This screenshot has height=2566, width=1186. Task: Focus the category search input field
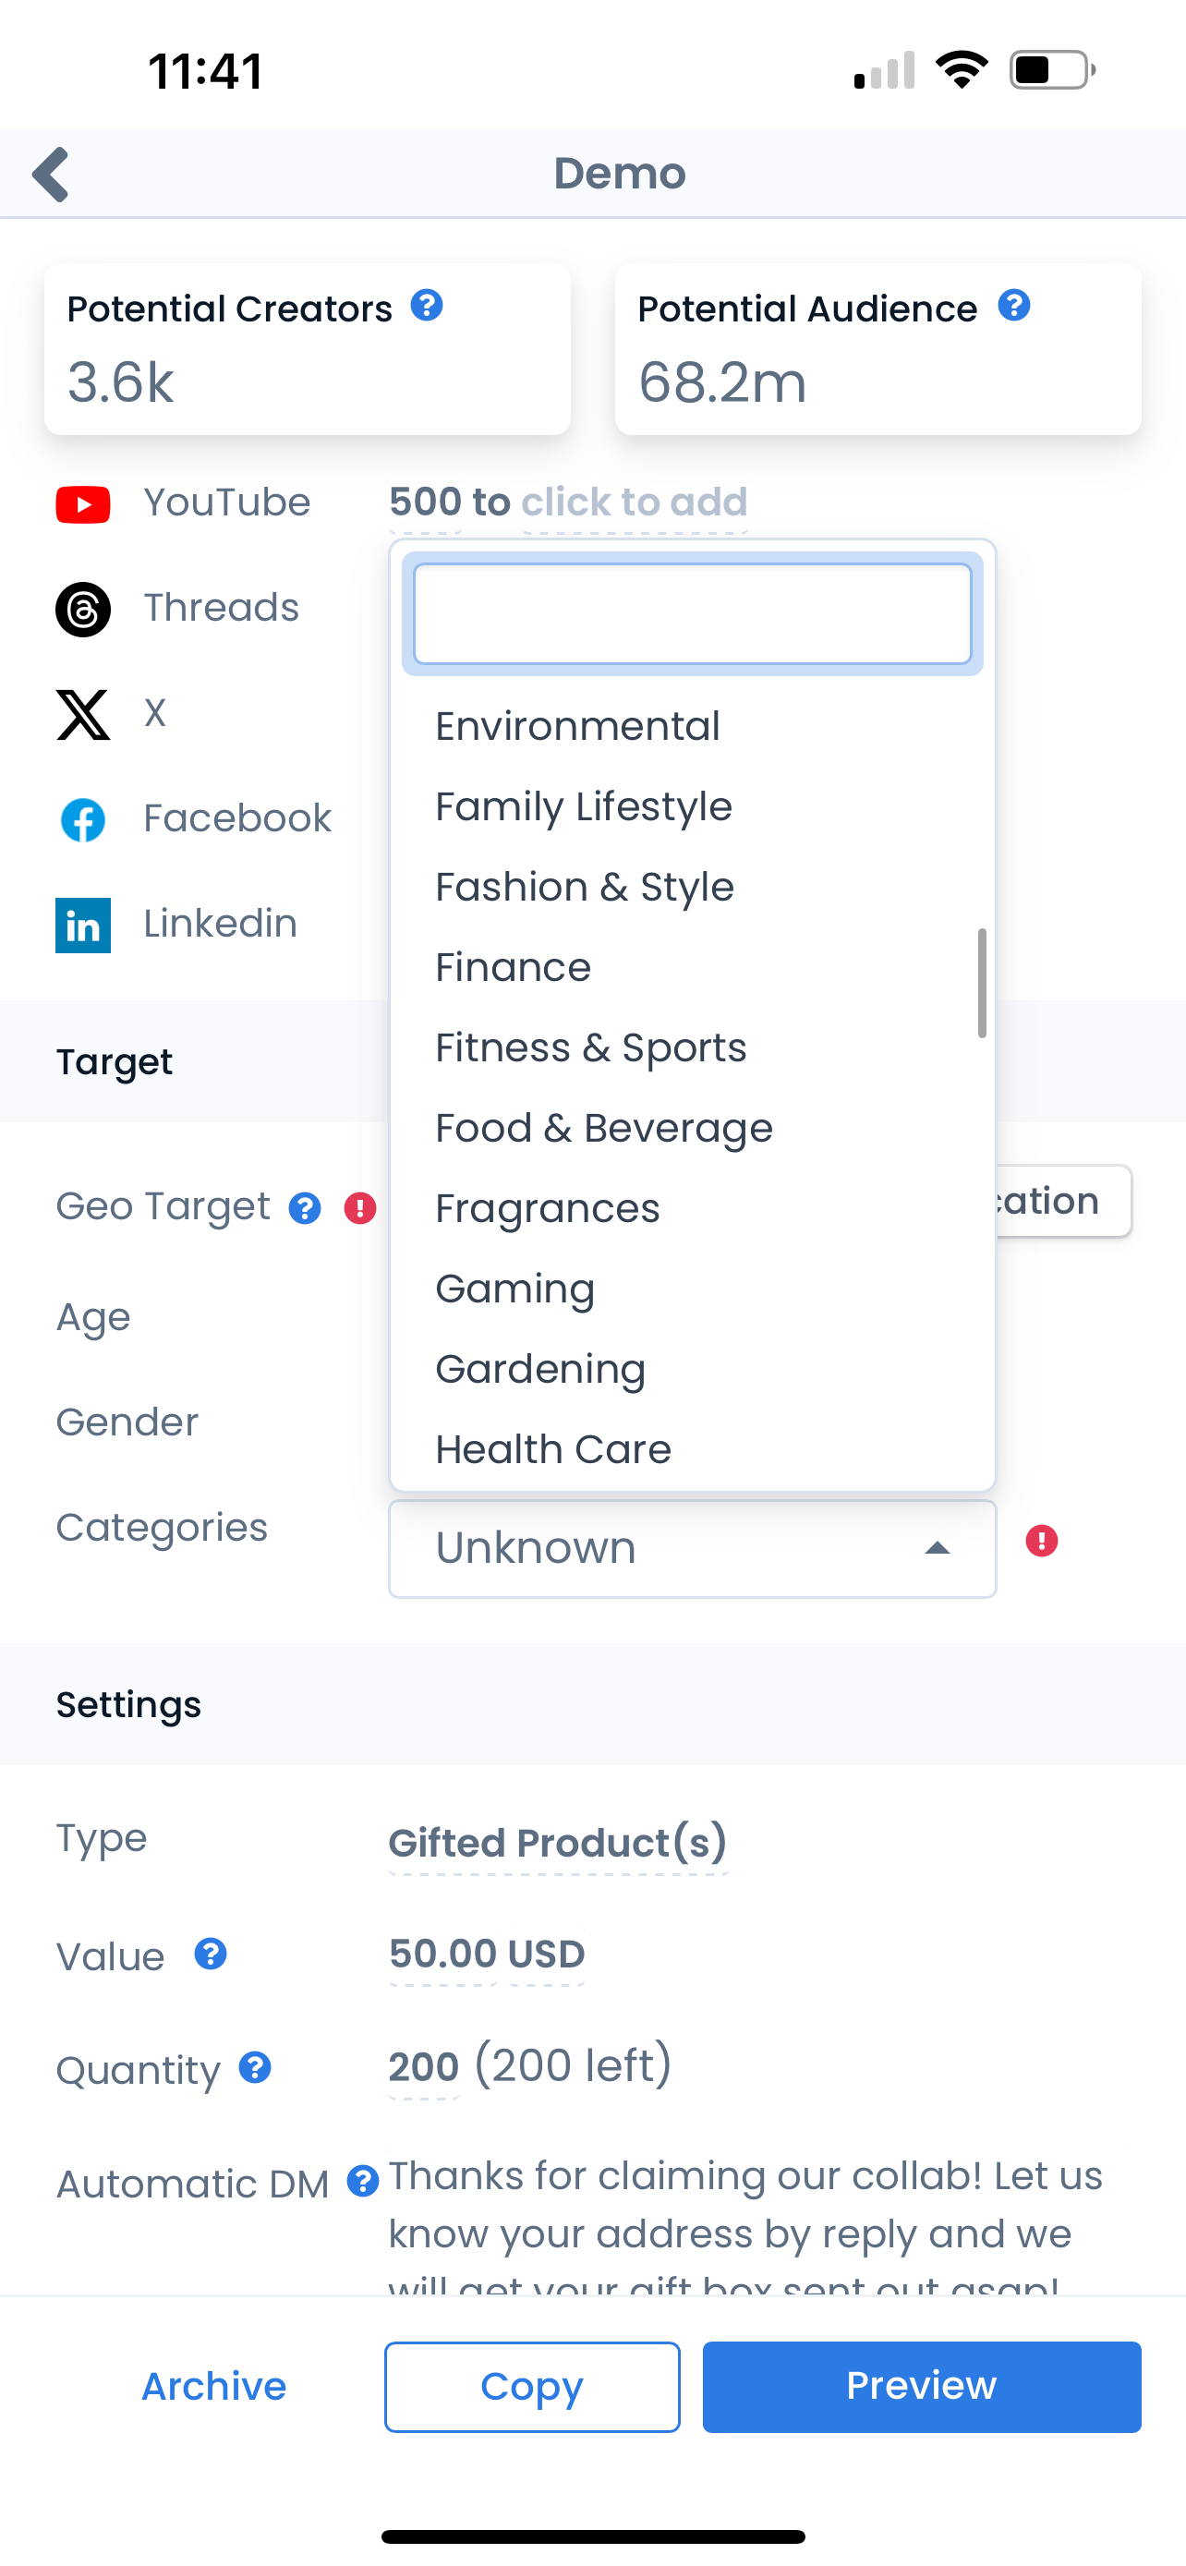pos(692,613)
